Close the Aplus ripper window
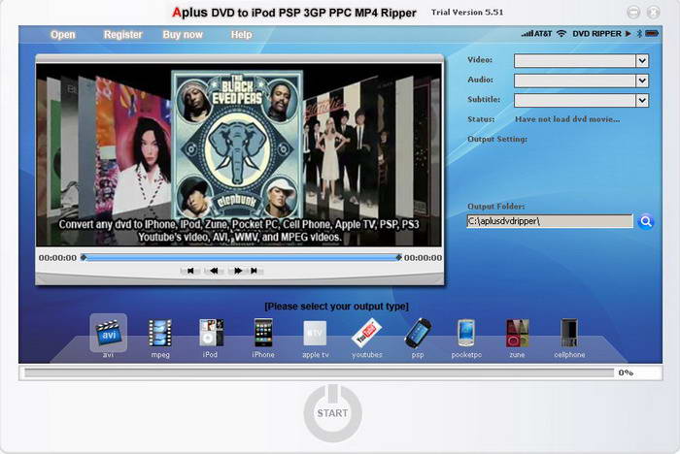 653,13
